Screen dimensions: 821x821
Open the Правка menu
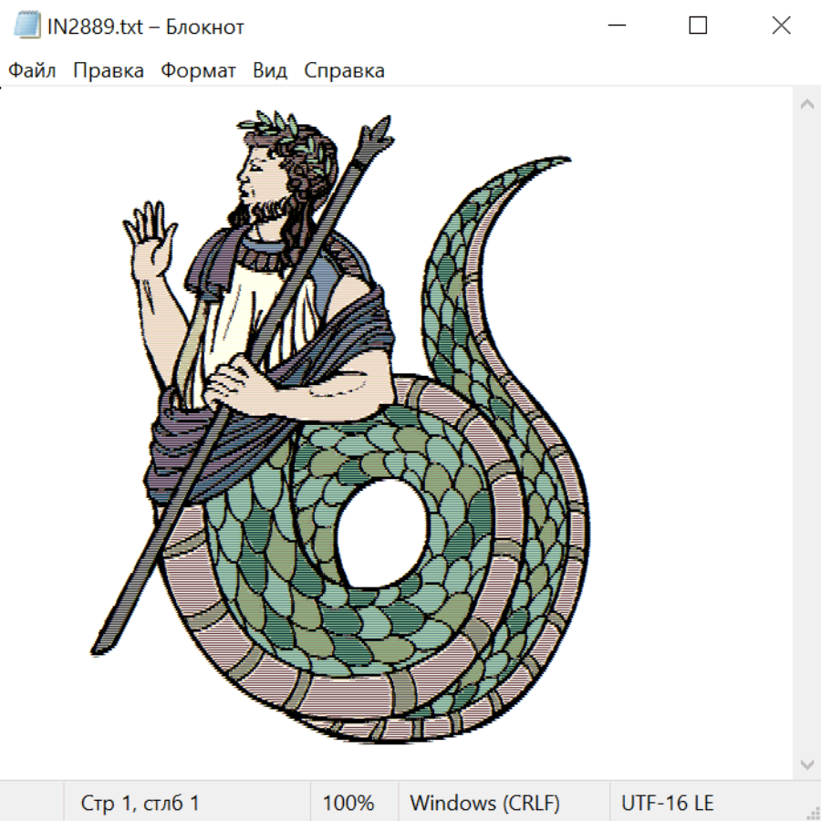pos(109,71)
